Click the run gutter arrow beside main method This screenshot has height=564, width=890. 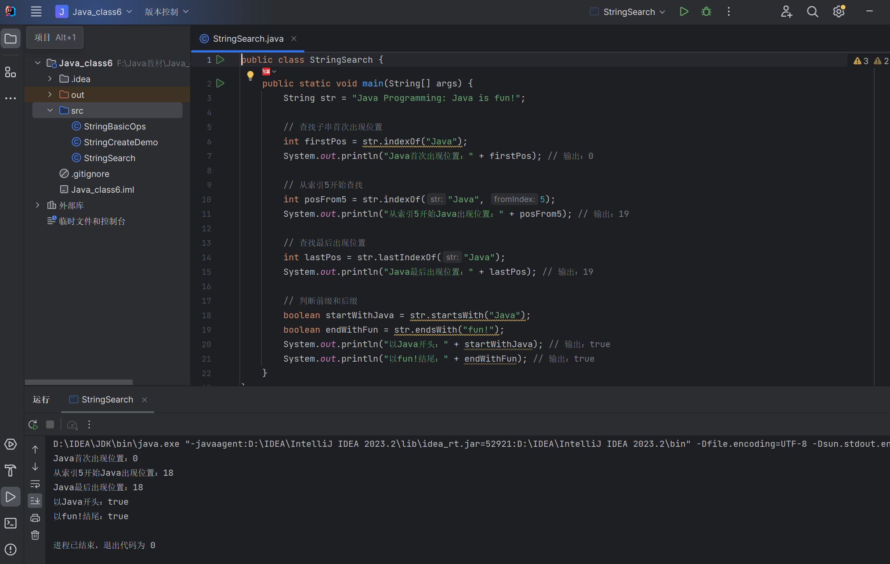tap(221, 83)
